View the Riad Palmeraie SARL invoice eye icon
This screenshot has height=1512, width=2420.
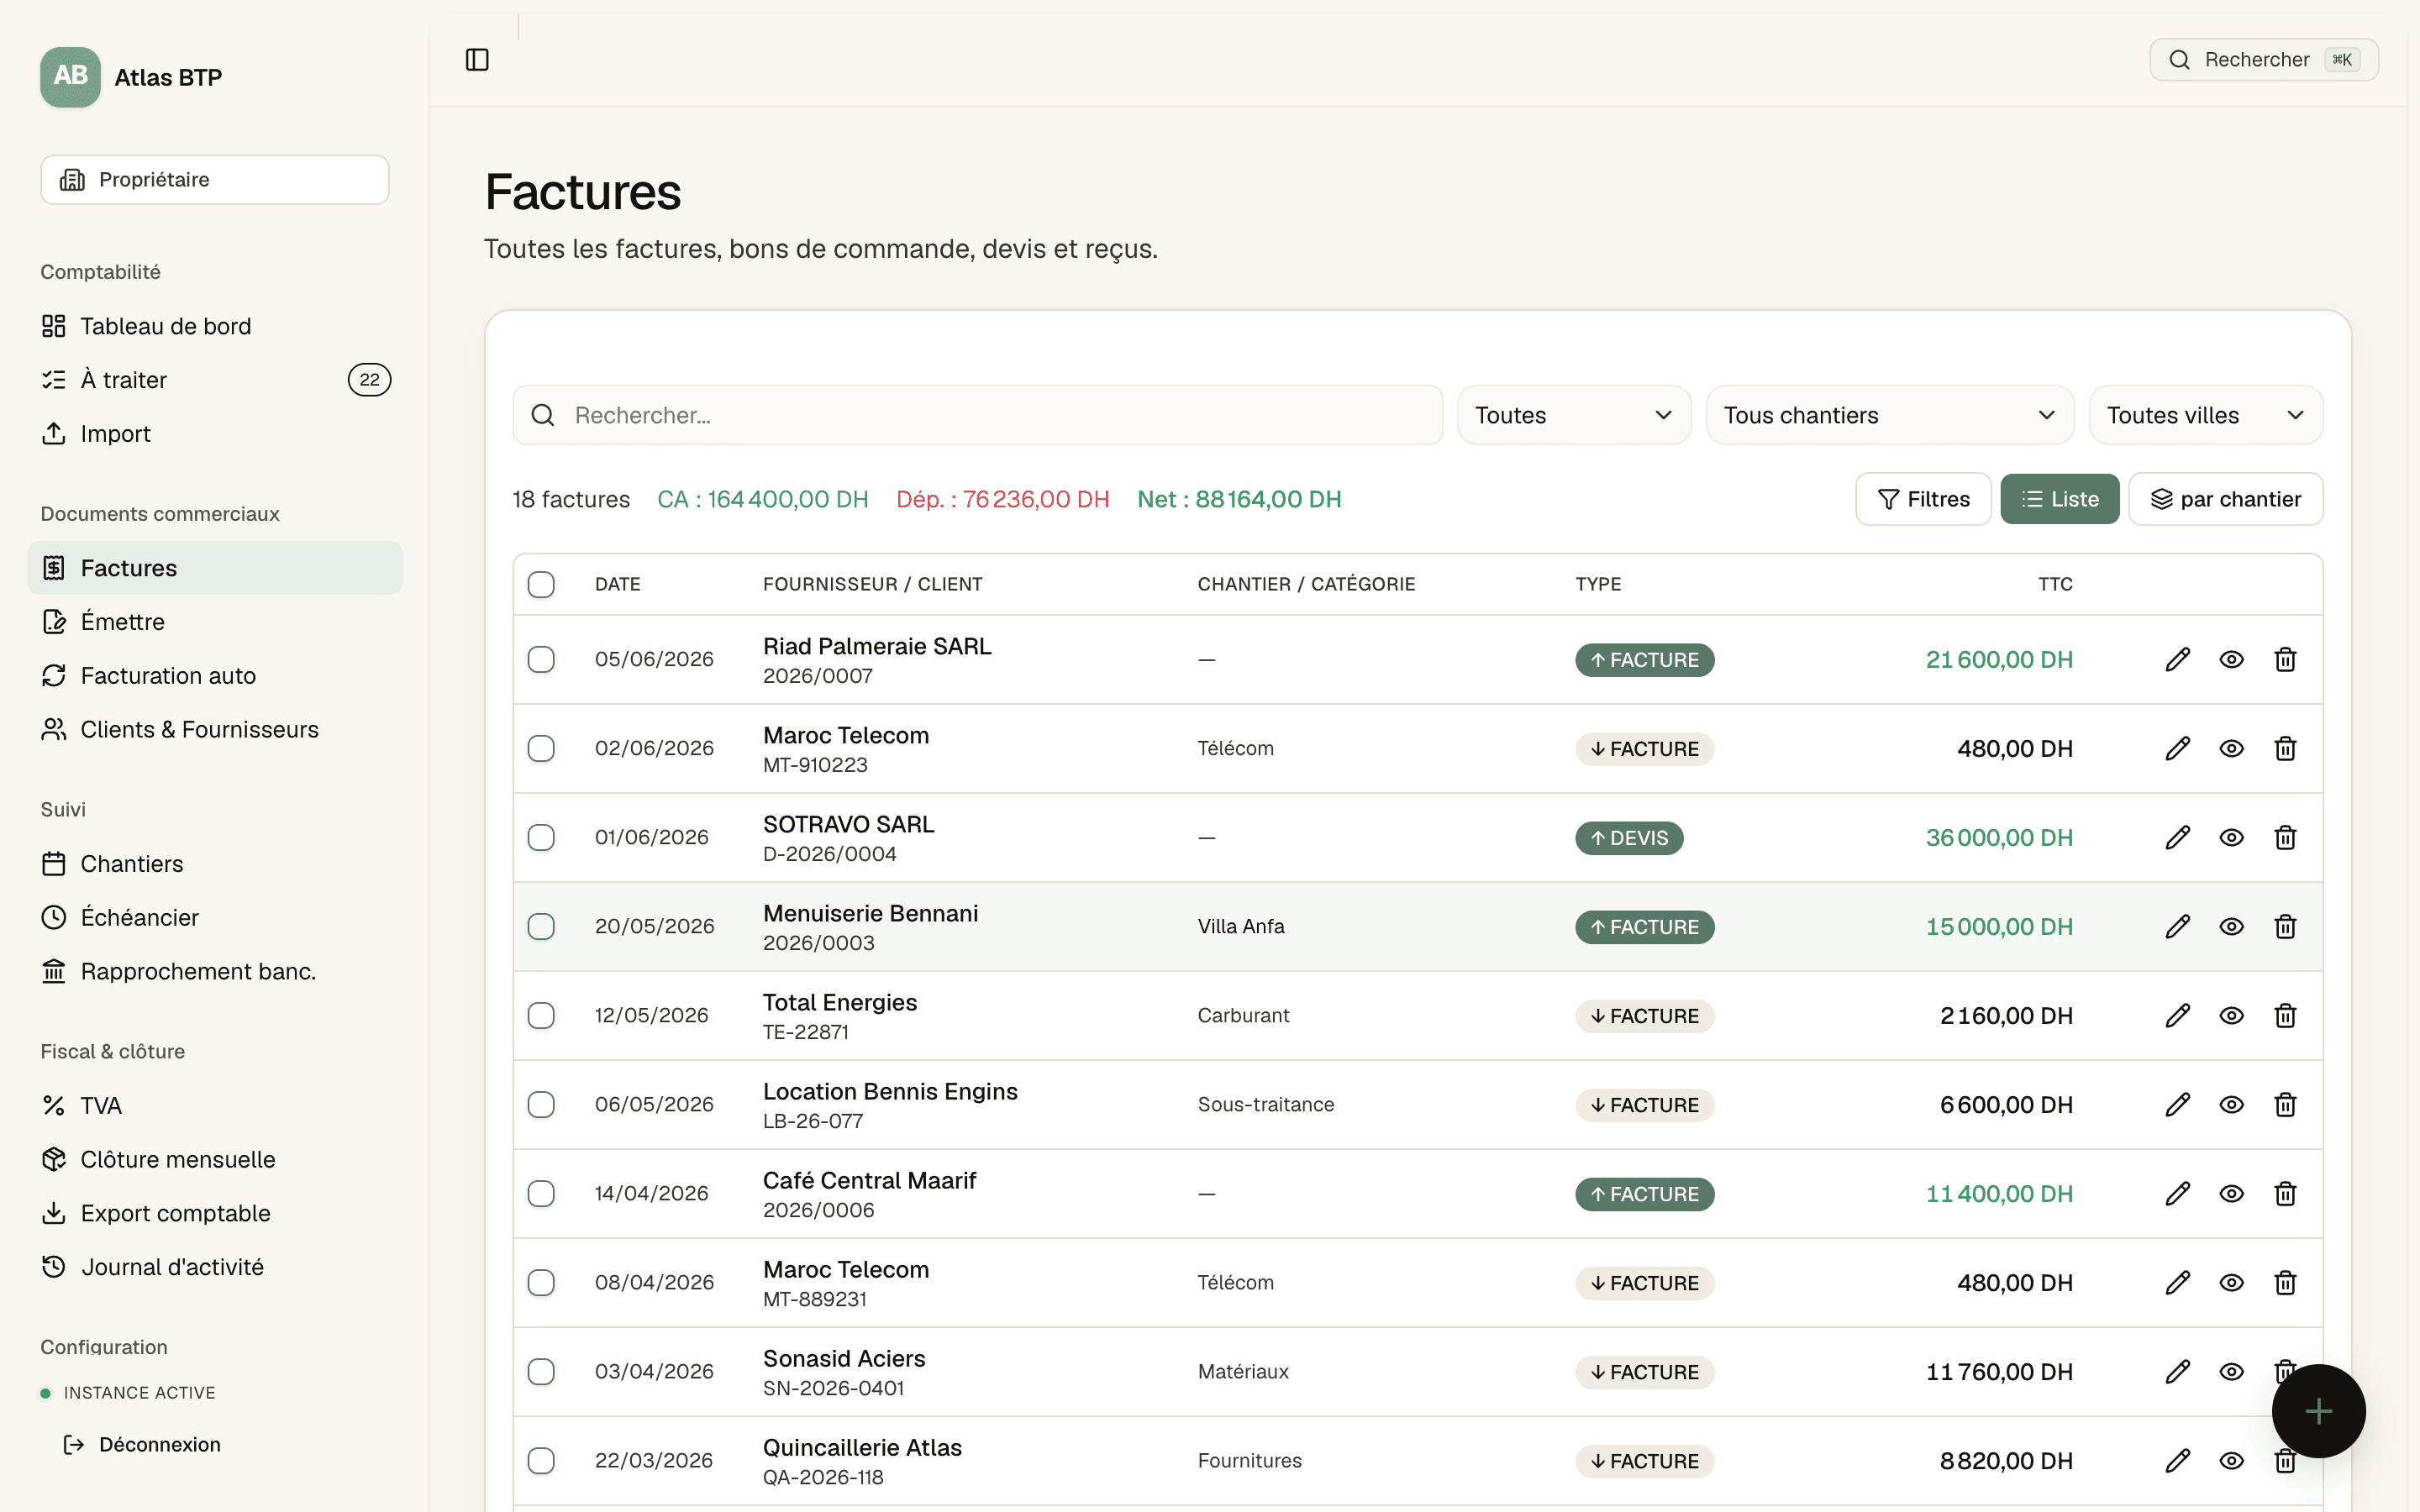point(2231,659)
